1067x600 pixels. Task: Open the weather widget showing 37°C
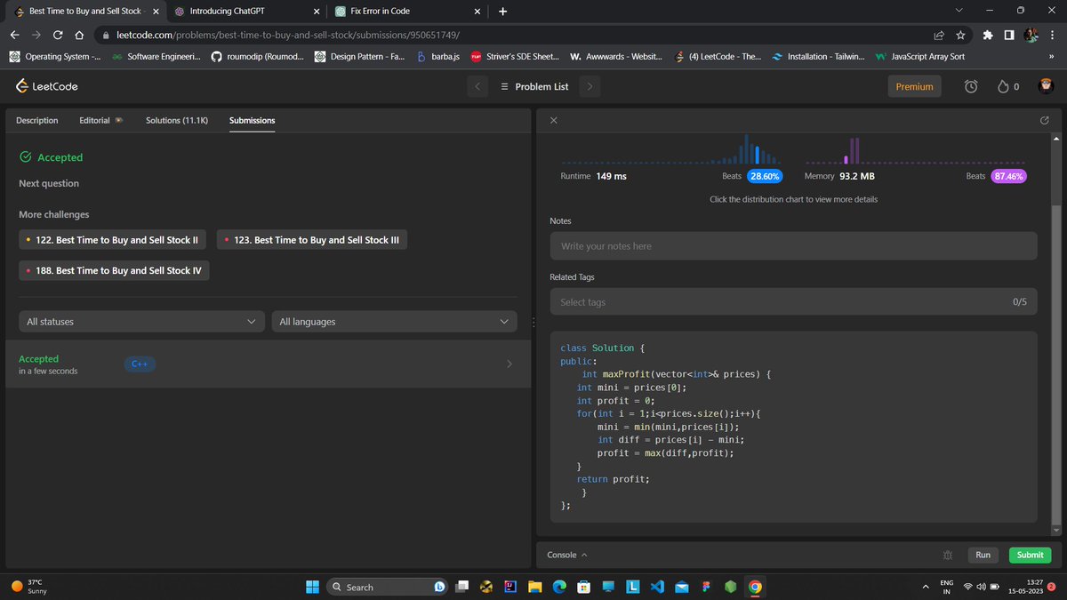[x=27, y=587]
